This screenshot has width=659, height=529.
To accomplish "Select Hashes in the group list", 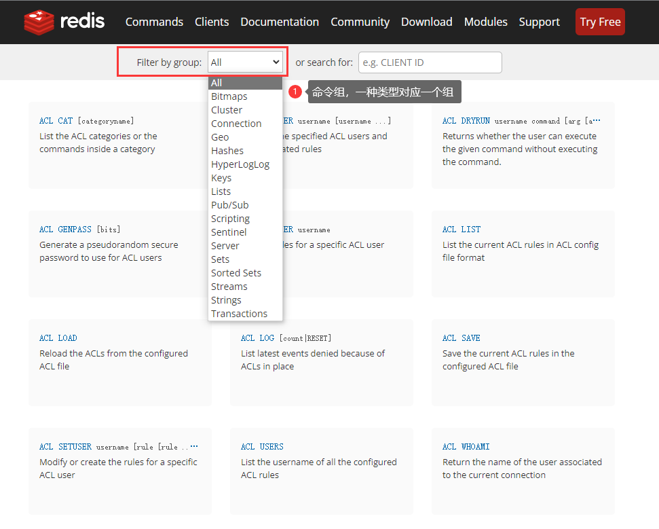I will 246,151.
